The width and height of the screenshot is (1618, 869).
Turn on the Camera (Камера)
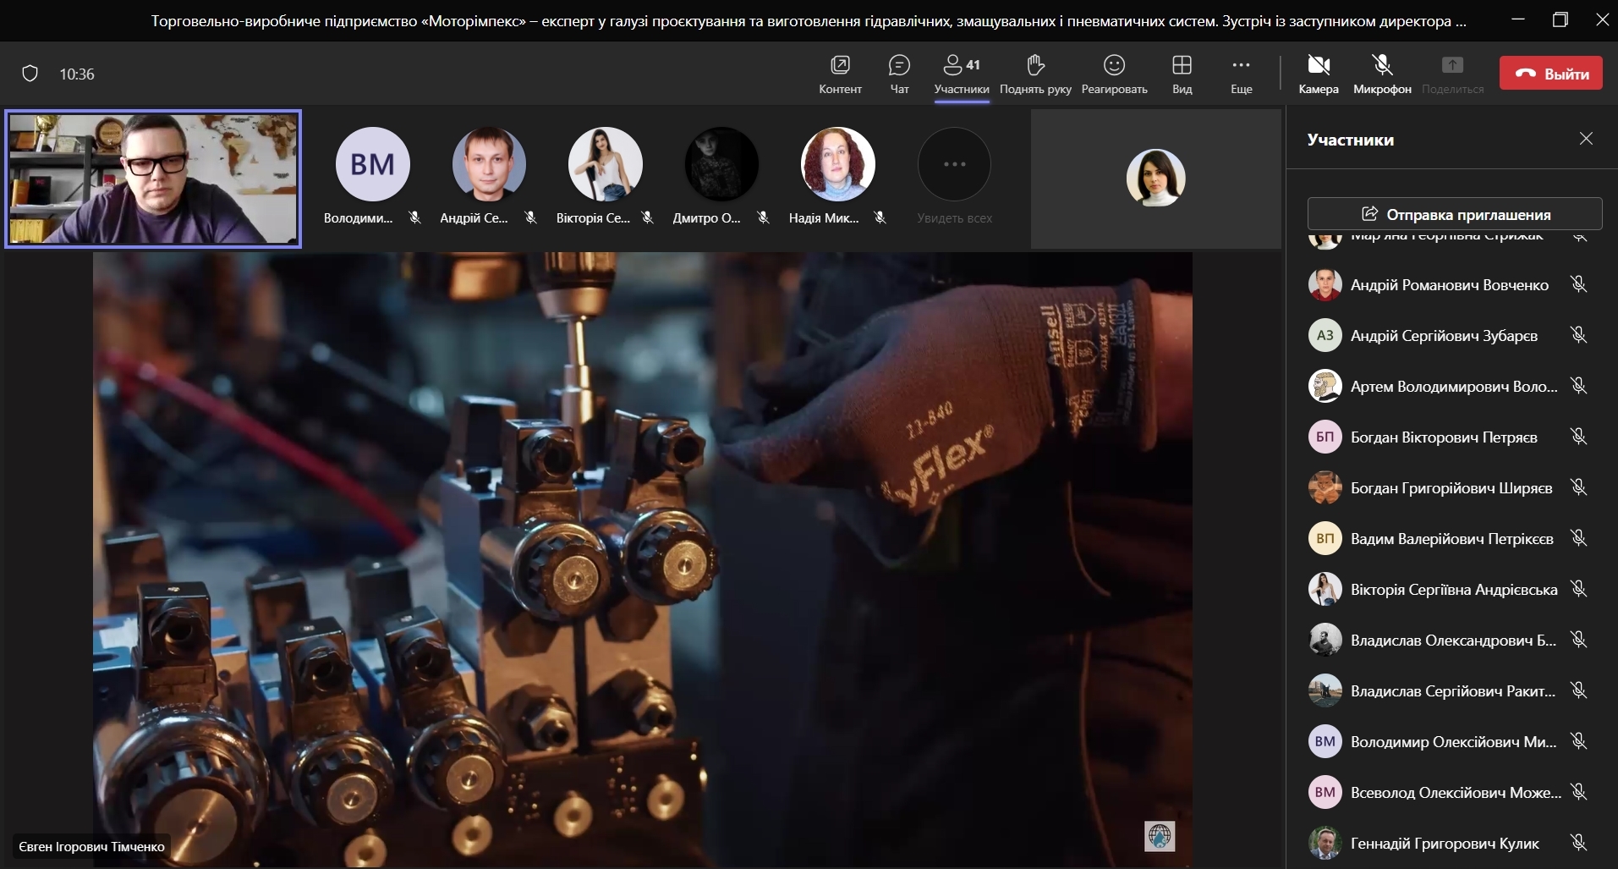1318,74
